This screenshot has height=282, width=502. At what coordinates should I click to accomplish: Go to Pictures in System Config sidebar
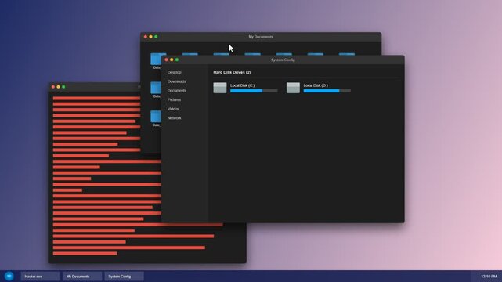pyautogui.click(x=174, y=99)
